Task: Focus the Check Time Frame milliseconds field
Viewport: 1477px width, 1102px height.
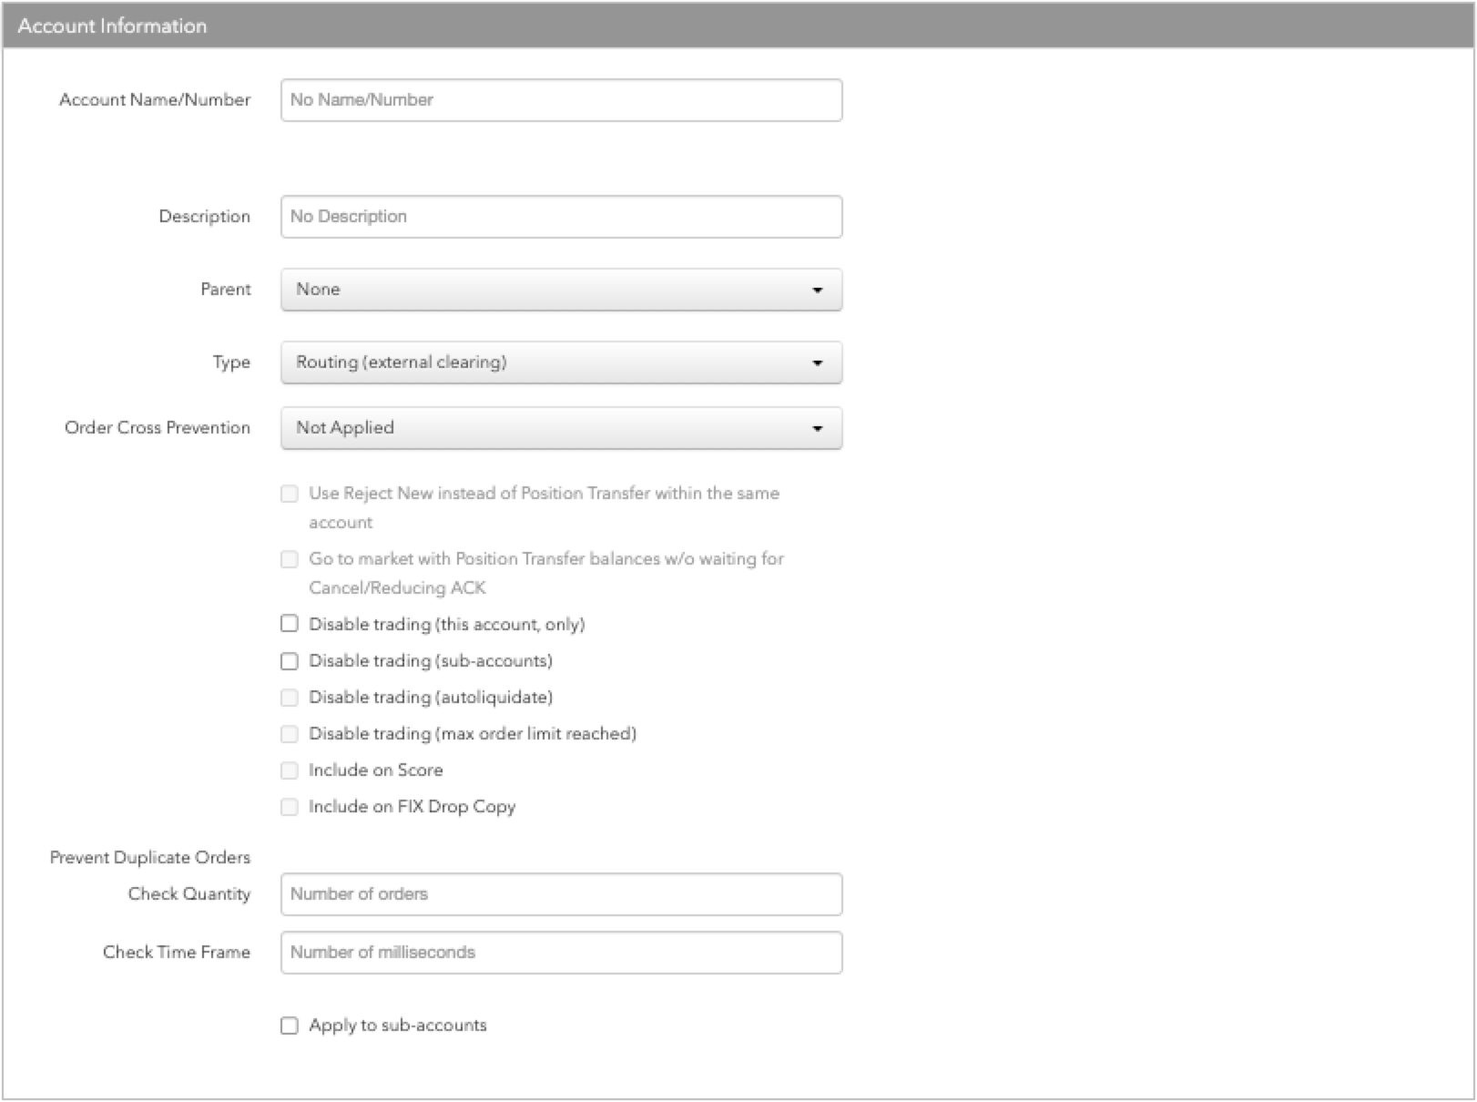Action: coord(561,953)
